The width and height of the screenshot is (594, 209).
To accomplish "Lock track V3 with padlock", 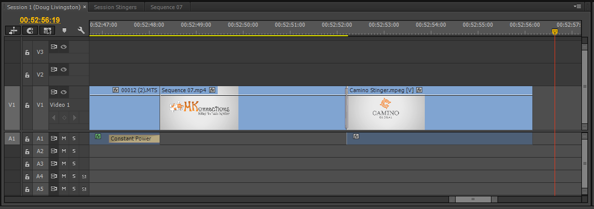I will pyautogui.click(x=27, y=52).
